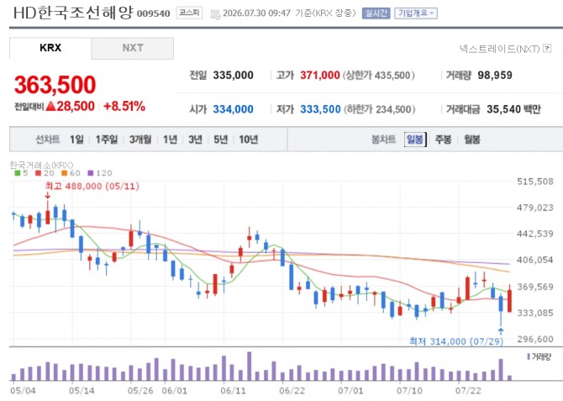The width and height of the screenshot is (563, 401).
Task: Select the 1년 line chart period
Action: click(171, 140)
